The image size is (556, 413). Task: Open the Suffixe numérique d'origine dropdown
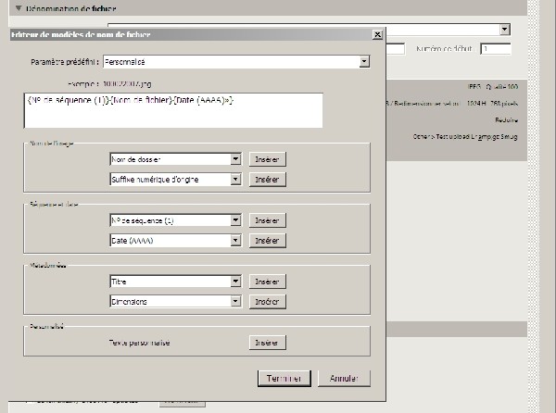point(235,179)
